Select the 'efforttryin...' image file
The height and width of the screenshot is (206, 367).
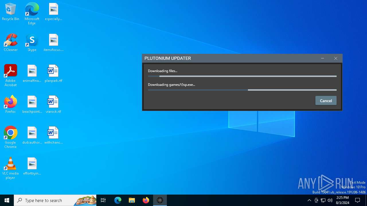click(x=32, y=167)
